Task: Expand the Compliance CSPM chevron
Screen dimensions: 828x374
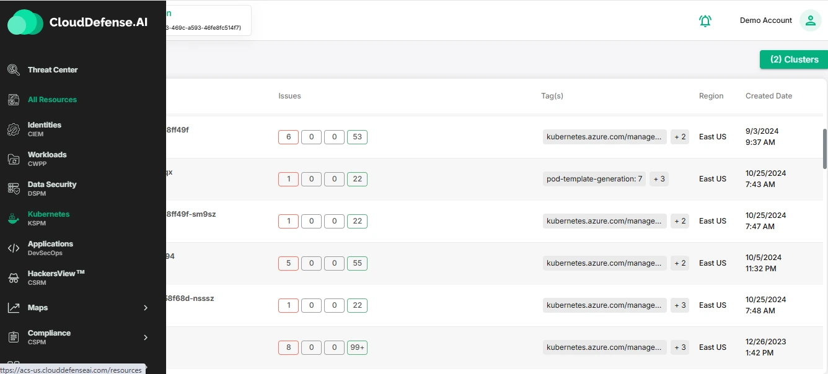Action: 146,337
